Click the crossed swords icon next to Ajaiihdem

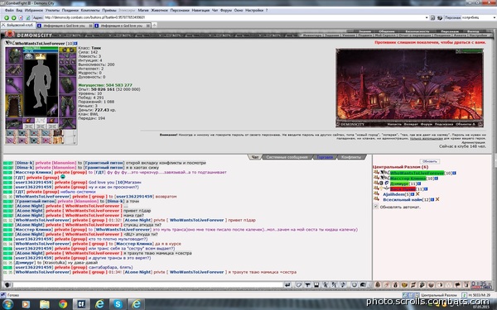tap(417, 194)
